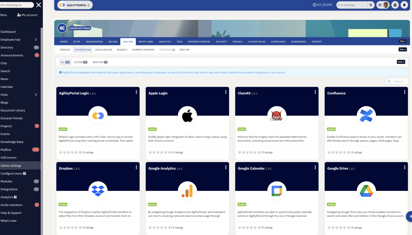412x235 pixels.
Task: Filter integrations by Active
Action: tap(81, 62)
